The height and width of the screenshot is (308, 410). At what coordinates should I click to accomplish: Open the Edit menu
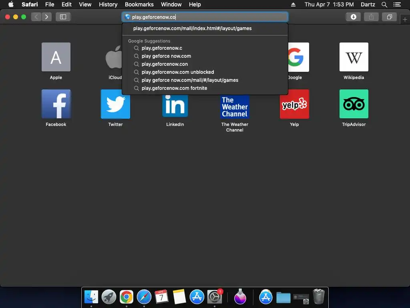click(67, 4)
